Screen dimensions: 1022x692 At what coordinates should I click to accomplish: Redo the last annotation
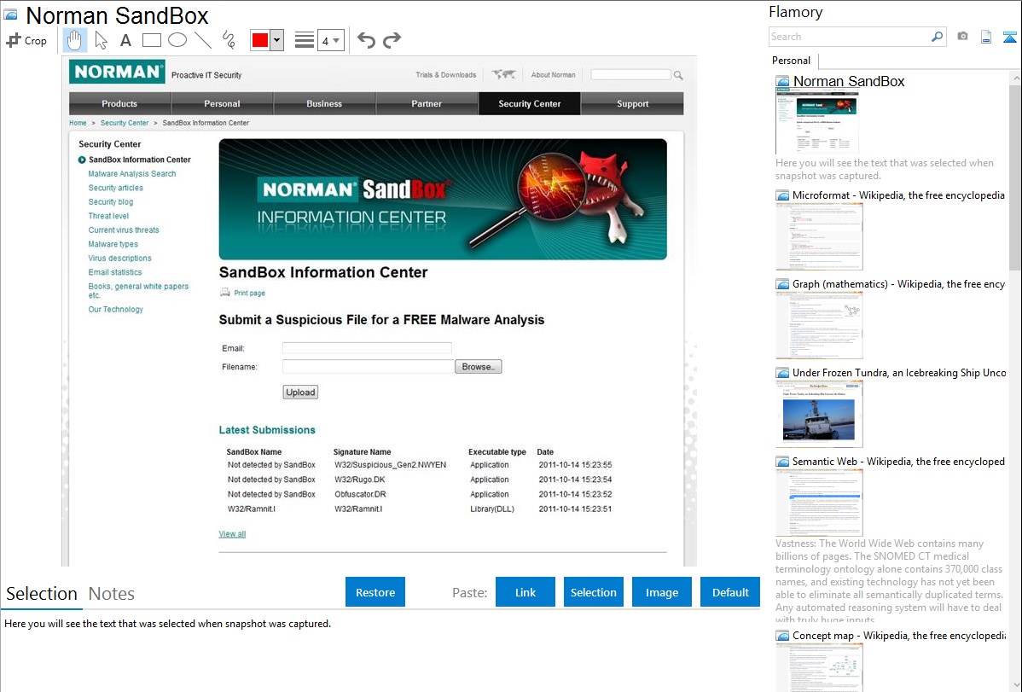pos(392,40)
